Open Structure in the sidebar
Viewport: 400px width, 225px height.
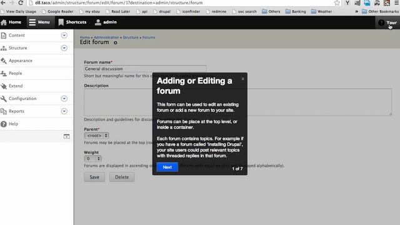click(x=18, y=48)
